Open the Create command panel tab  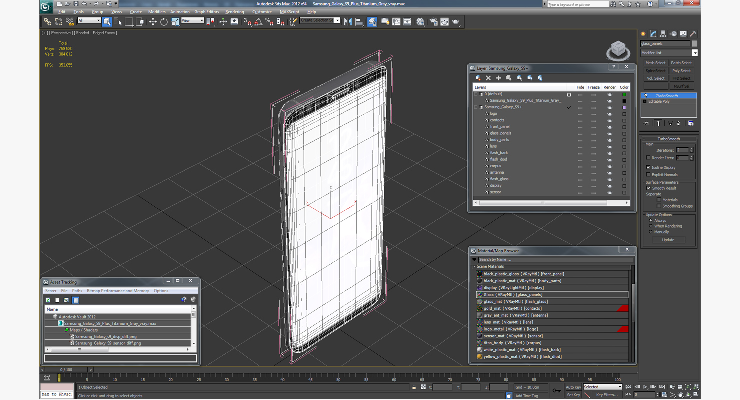tap(644, 34)
